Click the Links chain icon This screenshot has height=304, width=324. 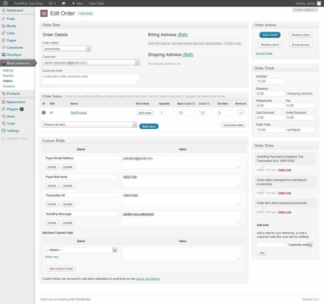pyautogui.click(x=3, y=33)
